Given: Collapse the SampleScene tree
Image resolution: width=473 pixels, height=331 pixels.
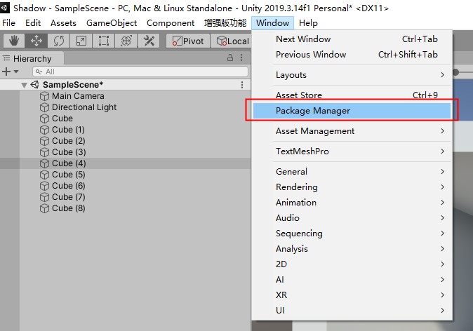Looking at the screenshot, I should coord(24,85).
